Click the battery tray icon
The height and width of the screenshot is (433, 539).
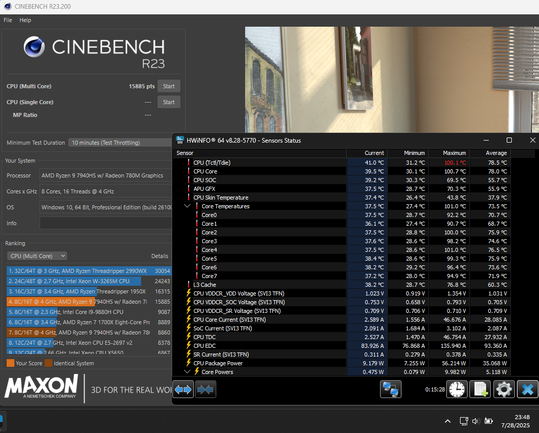(488, 421)
